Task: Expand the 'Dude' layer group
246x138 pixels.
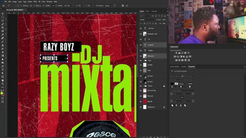Action: 143,61
